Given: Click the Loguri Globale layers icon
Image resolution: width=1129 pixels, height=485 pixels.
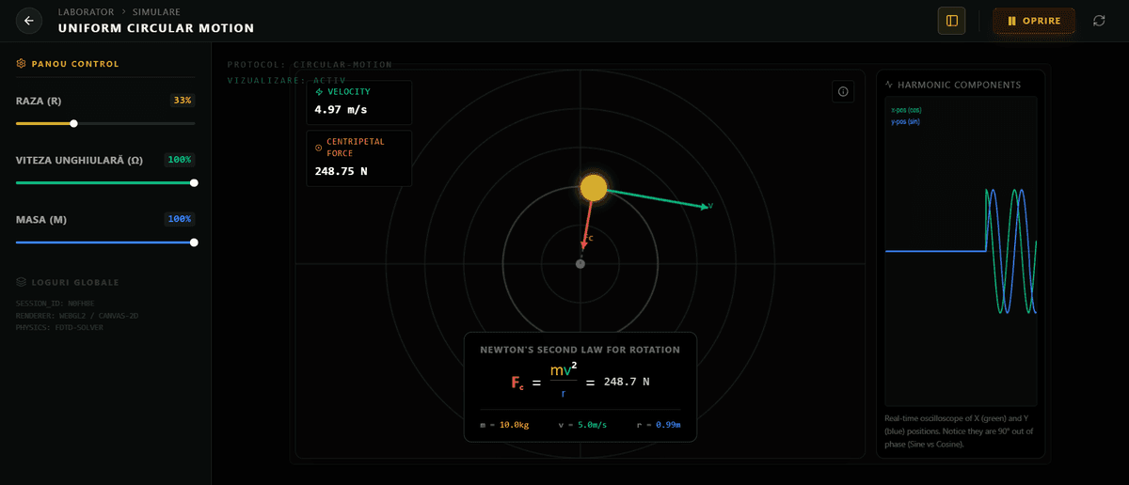Looking at the screenshot, I should click(22, 282).
